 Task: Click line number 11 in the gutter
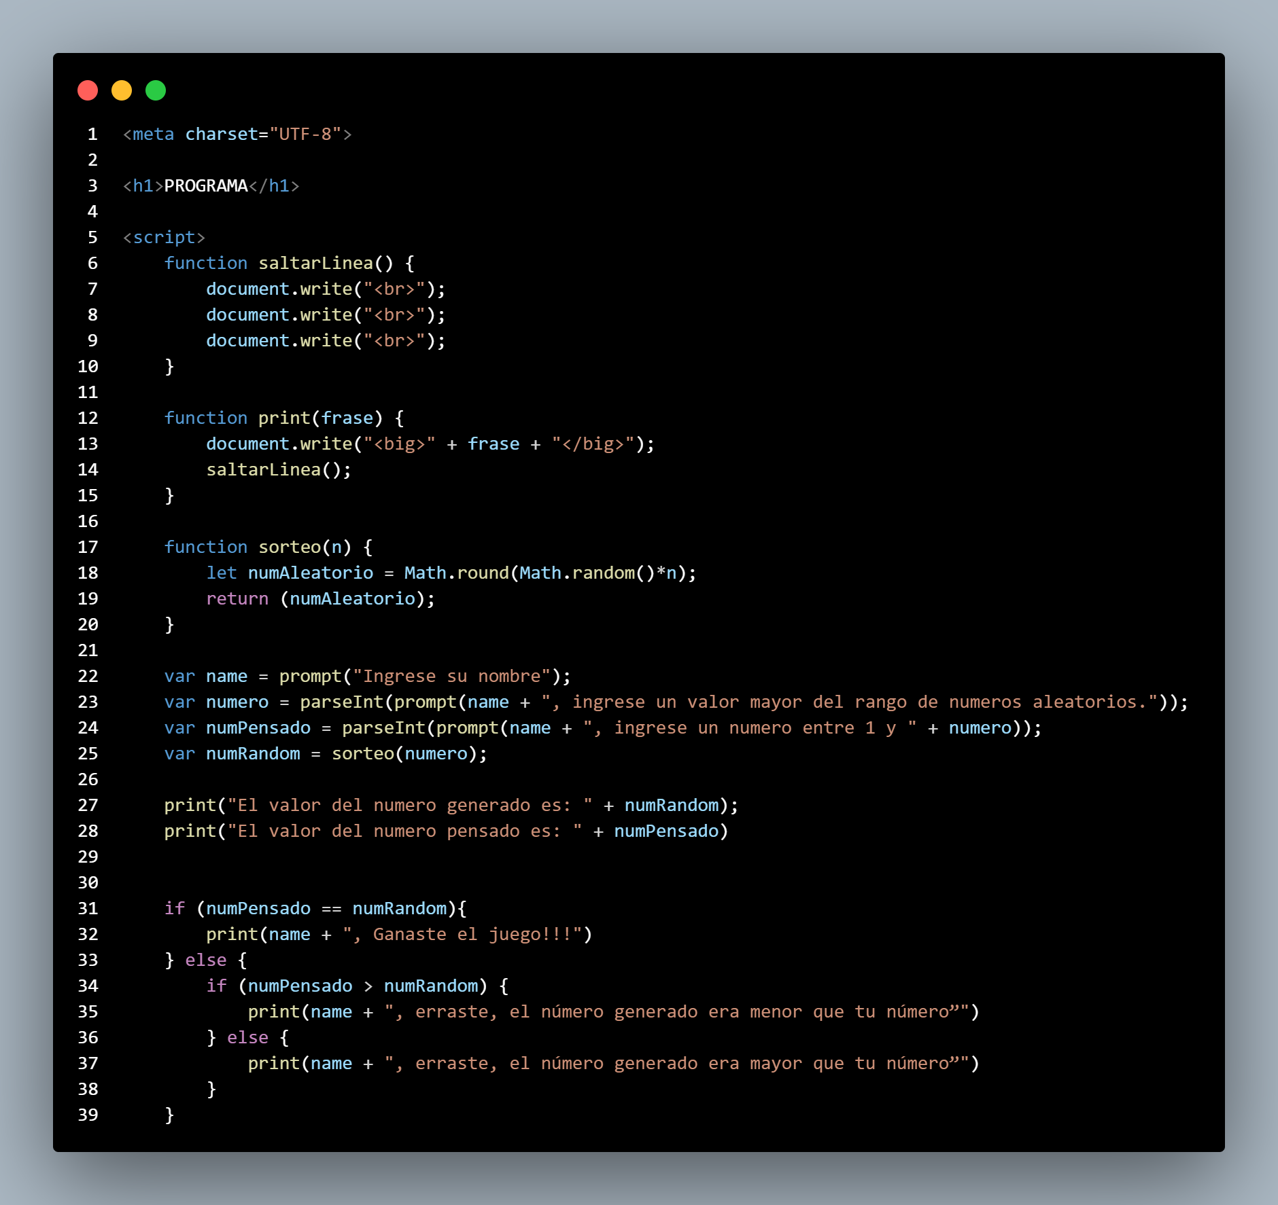pos(88,393)
